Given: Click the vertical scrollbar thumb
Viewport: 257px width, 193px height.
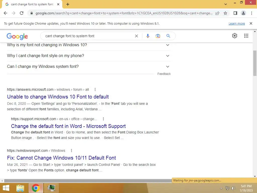Looking at the screenshot, I should point(255,63).
